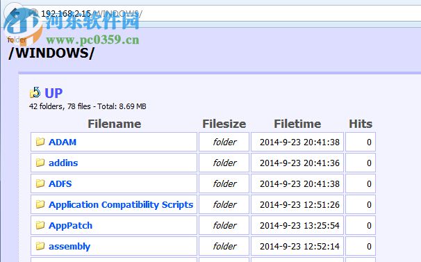This screenshot has height=262, width=421.
Task: Open the addins folder link
Action: tap(63, 163)
